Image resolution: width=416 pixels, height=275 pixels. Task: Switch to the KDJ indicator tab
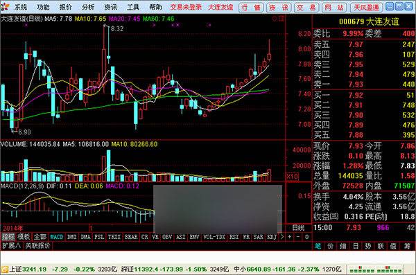[x=272, y=236]
